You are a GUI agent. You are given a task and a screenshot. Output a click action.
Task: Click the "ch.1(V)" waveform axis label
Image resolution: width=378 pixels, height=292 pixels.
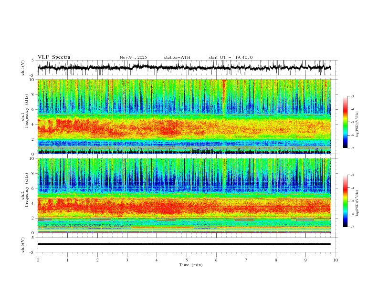pyautogui.click(x=23, y=68)
